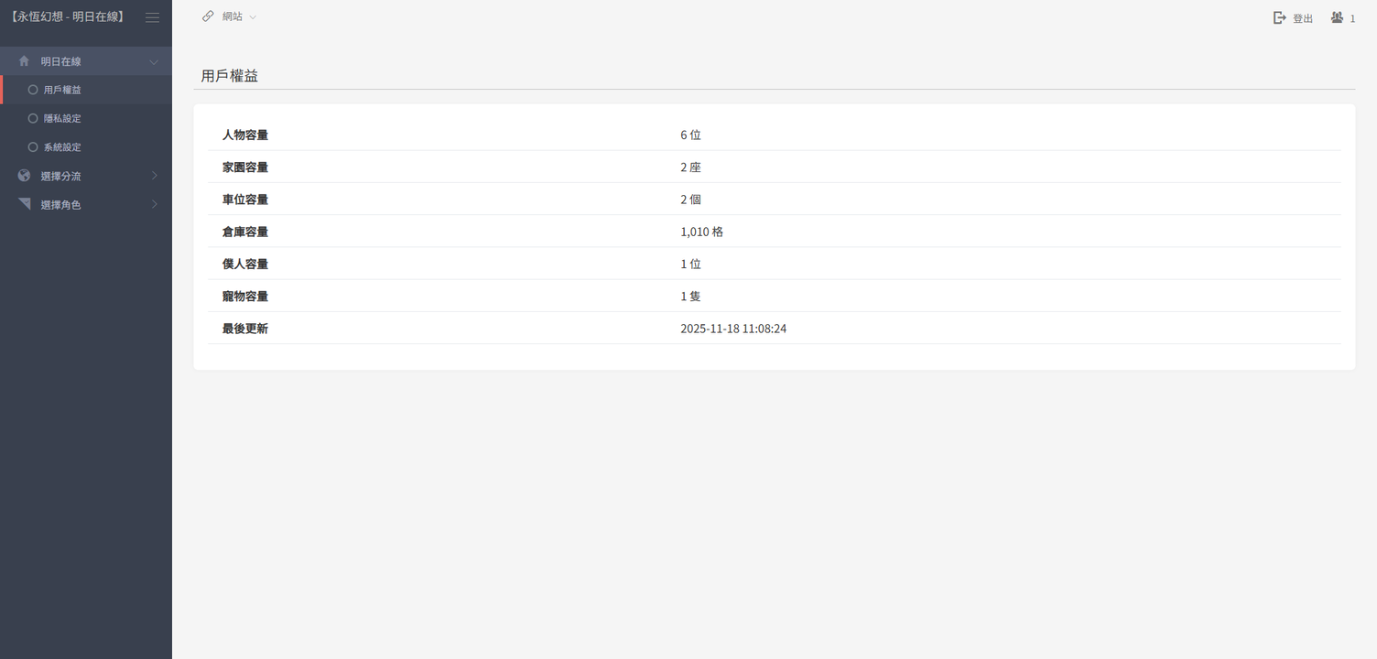
Task: Click the chain link icon beside 網站
Action: [208, 16]
